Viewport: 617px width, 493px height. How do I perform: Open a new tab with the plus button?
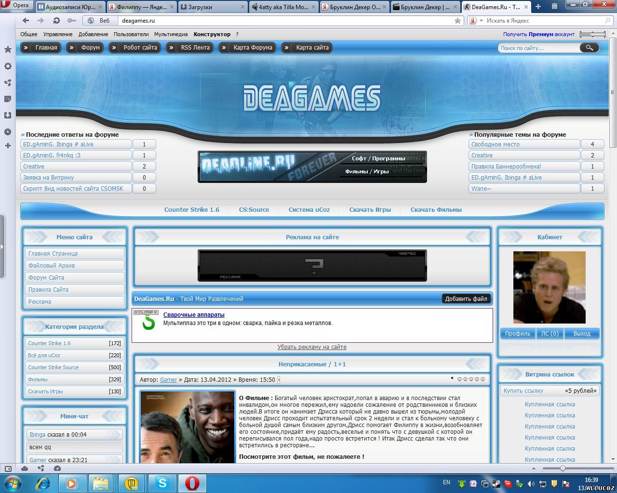(x=538, y=7)
